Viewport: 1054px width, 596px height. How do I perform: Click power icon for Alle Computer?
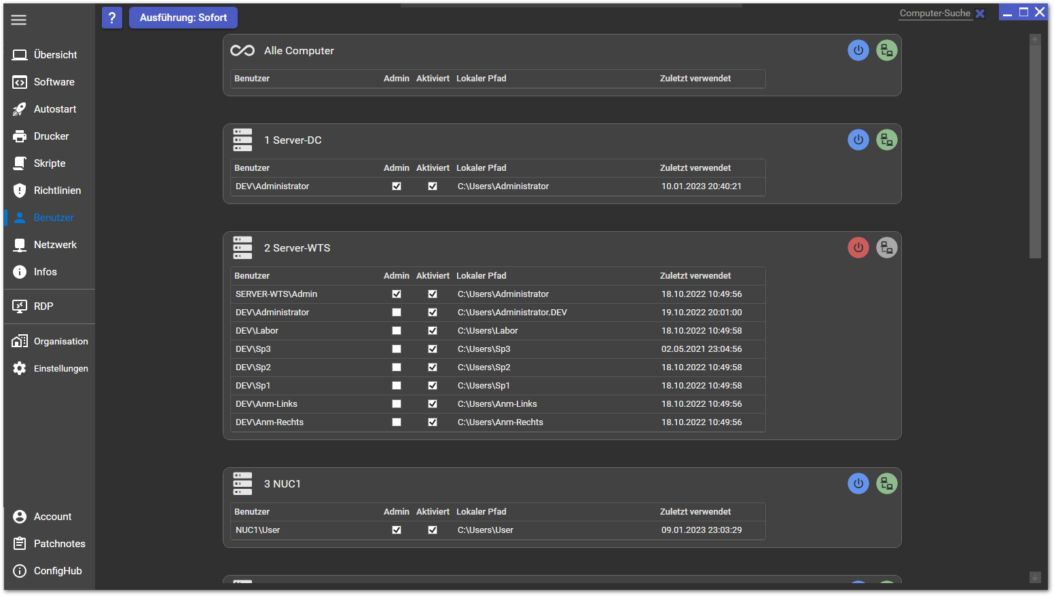pos(858,50)
